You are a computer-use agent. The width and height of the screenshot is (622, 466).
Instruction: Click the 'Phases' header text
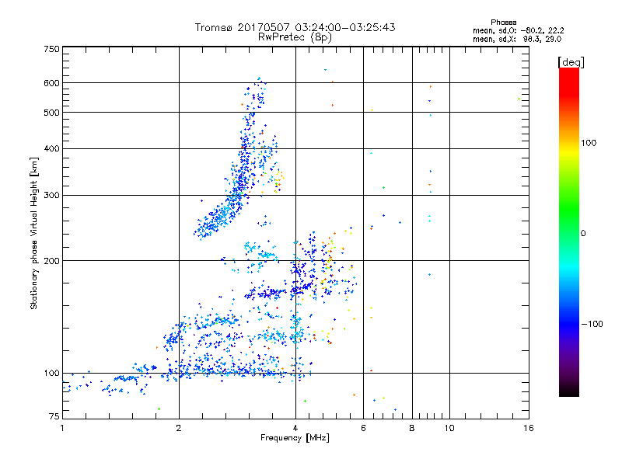(503, 23)
